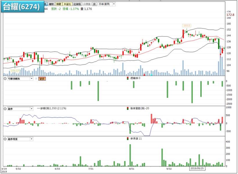Click the 融券變動 legend color icon
The height and width of the screenshot is (174, 238).
127,109
